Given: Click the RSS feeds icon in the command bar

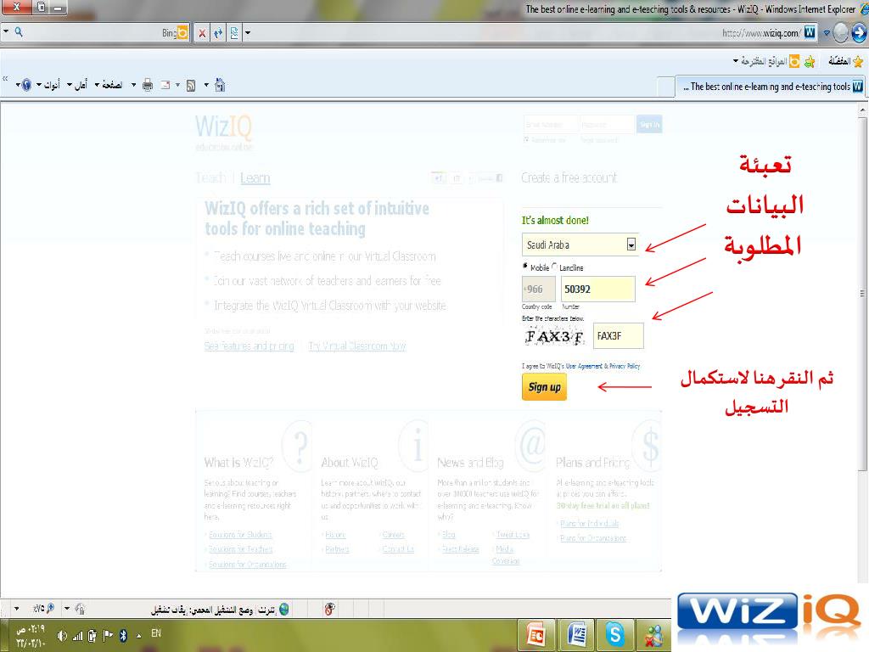Looking at the screenshot, I should 191,86.
